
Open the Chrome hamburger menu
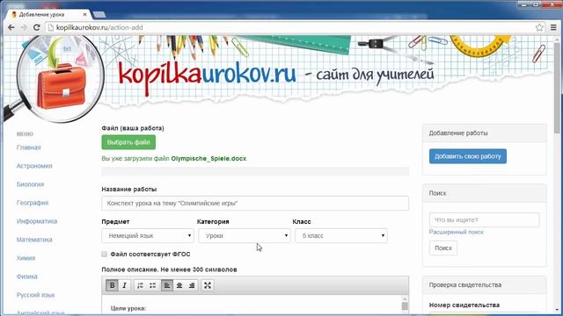pos(553,27)
